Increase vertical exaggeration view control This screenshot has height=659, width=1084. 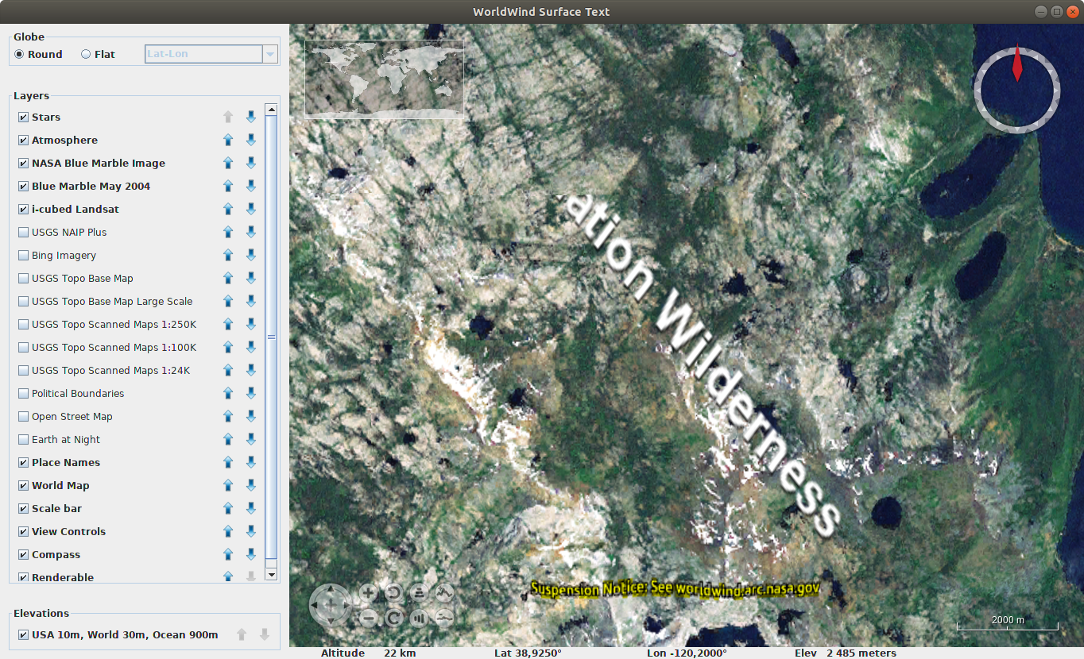pyautogui.click(x=444, y=592)
